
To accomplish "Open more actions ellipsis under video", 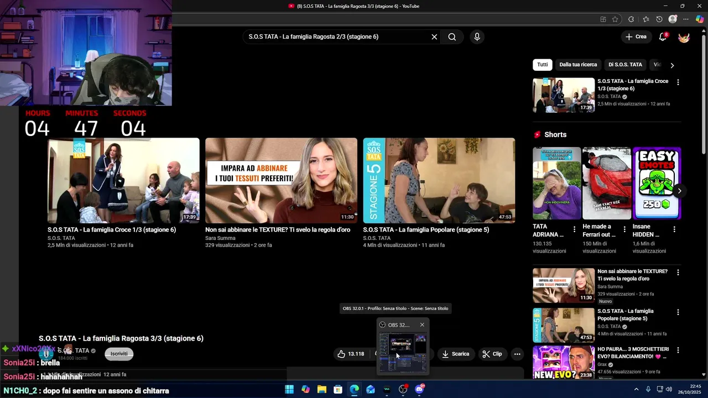I will click(517, 354).
